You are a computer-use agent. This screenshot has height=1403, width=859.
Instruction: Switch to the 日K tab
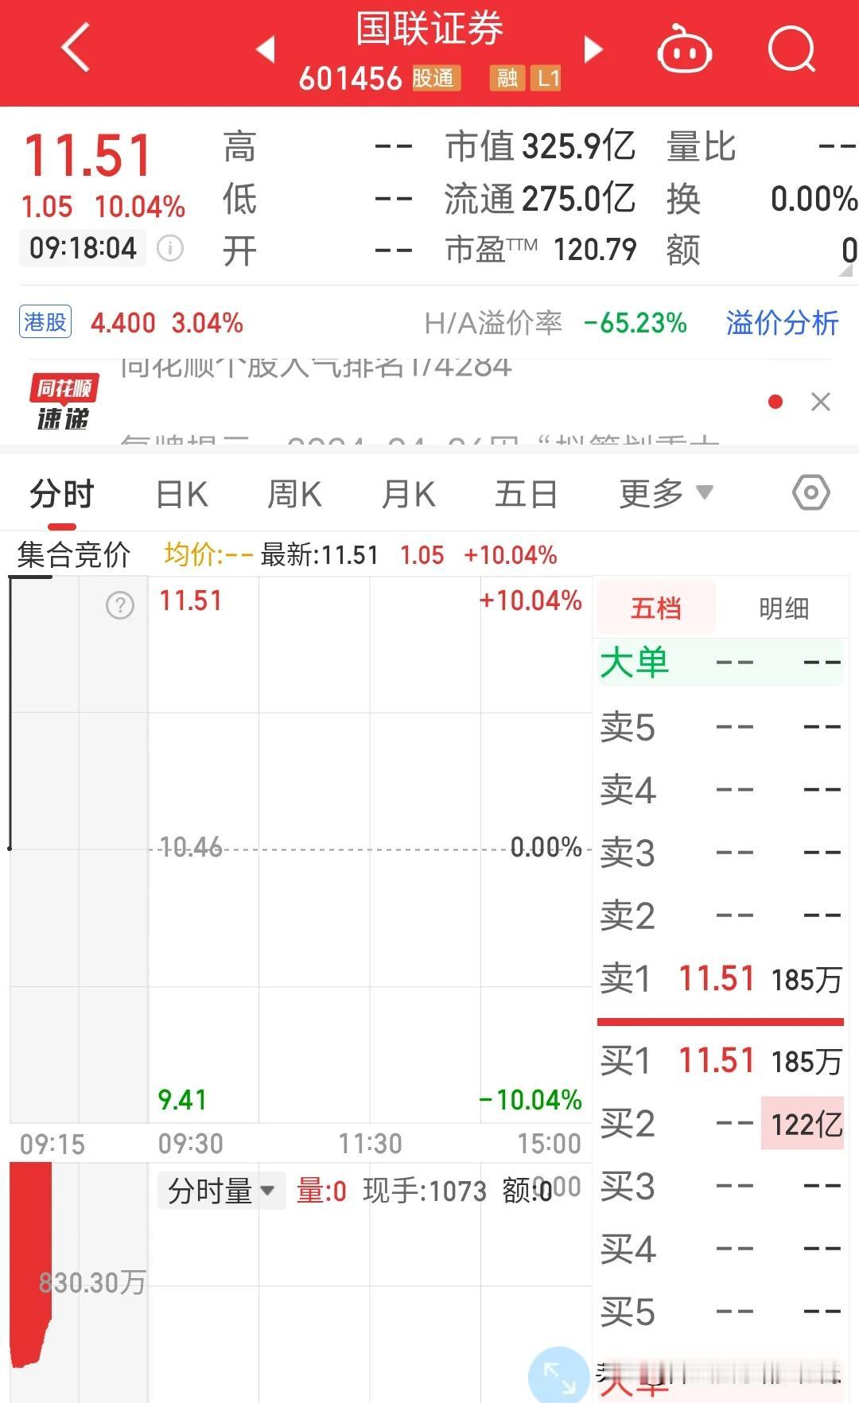182,494
